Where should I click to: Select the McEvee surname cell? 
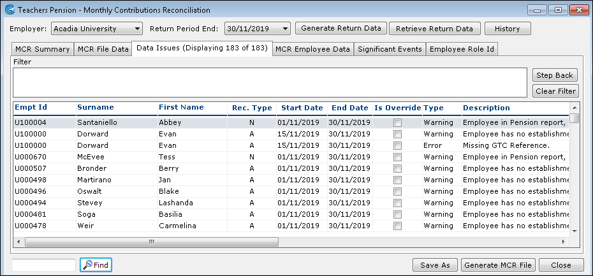117,157
